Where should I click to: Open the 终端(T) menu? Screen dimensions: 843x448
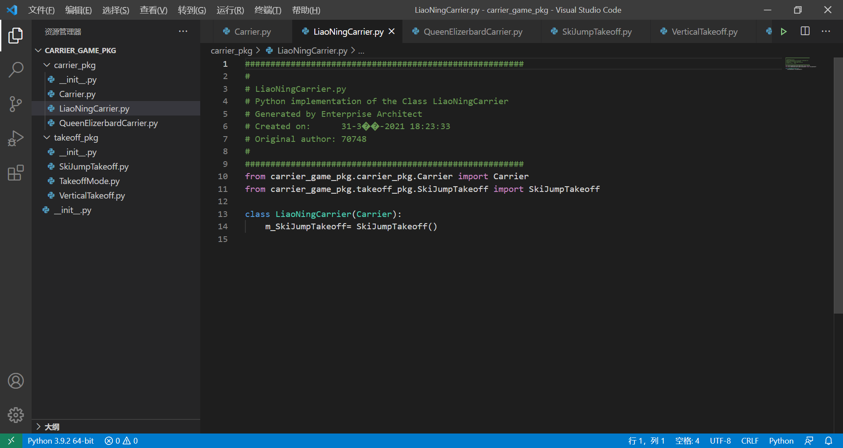[268, 10]
